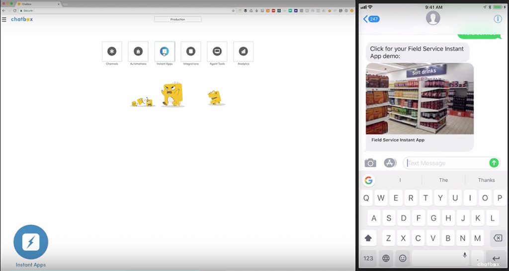
Task: Open the Channels tile
Action: pos(112,51)
